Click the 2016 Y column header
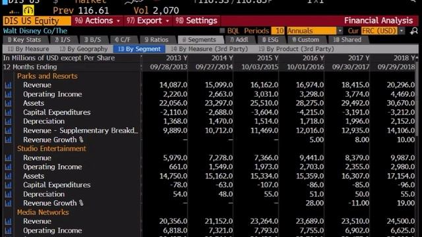Screen dimensions: 422x237 coord(313,58)
